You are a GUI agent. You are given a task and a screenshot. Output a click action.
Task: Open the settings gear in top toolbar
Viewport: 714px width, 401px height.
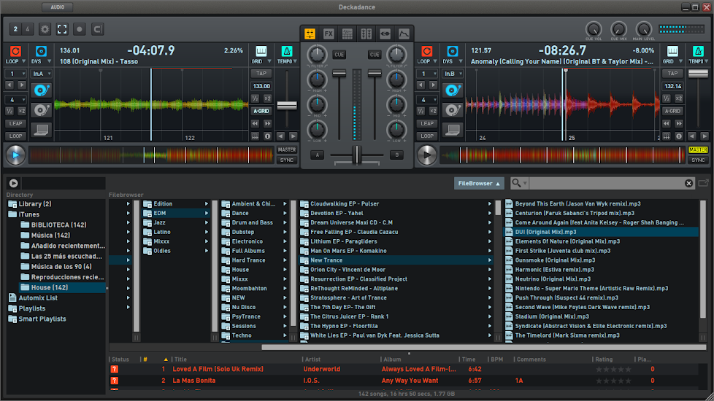[x=45, y=30]
